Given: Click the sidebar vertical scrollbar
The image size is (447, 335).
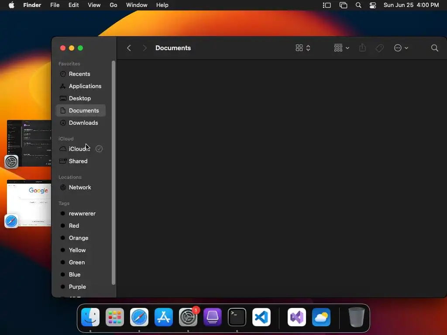Looking at the screenshot, I should point(113,173).
